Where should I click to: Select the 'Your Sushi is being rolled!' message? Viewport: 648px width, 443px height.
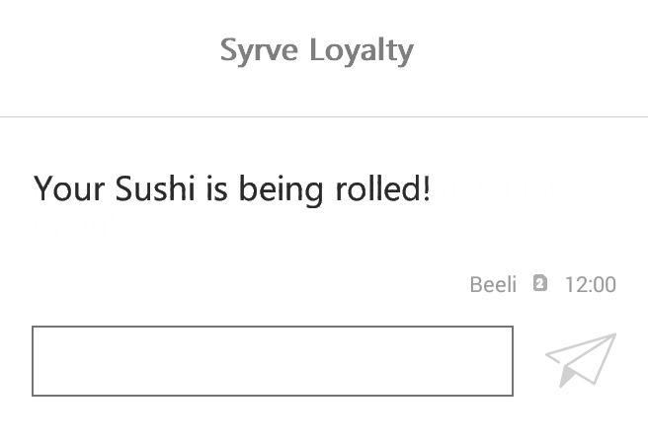click(x=232, y=187)
